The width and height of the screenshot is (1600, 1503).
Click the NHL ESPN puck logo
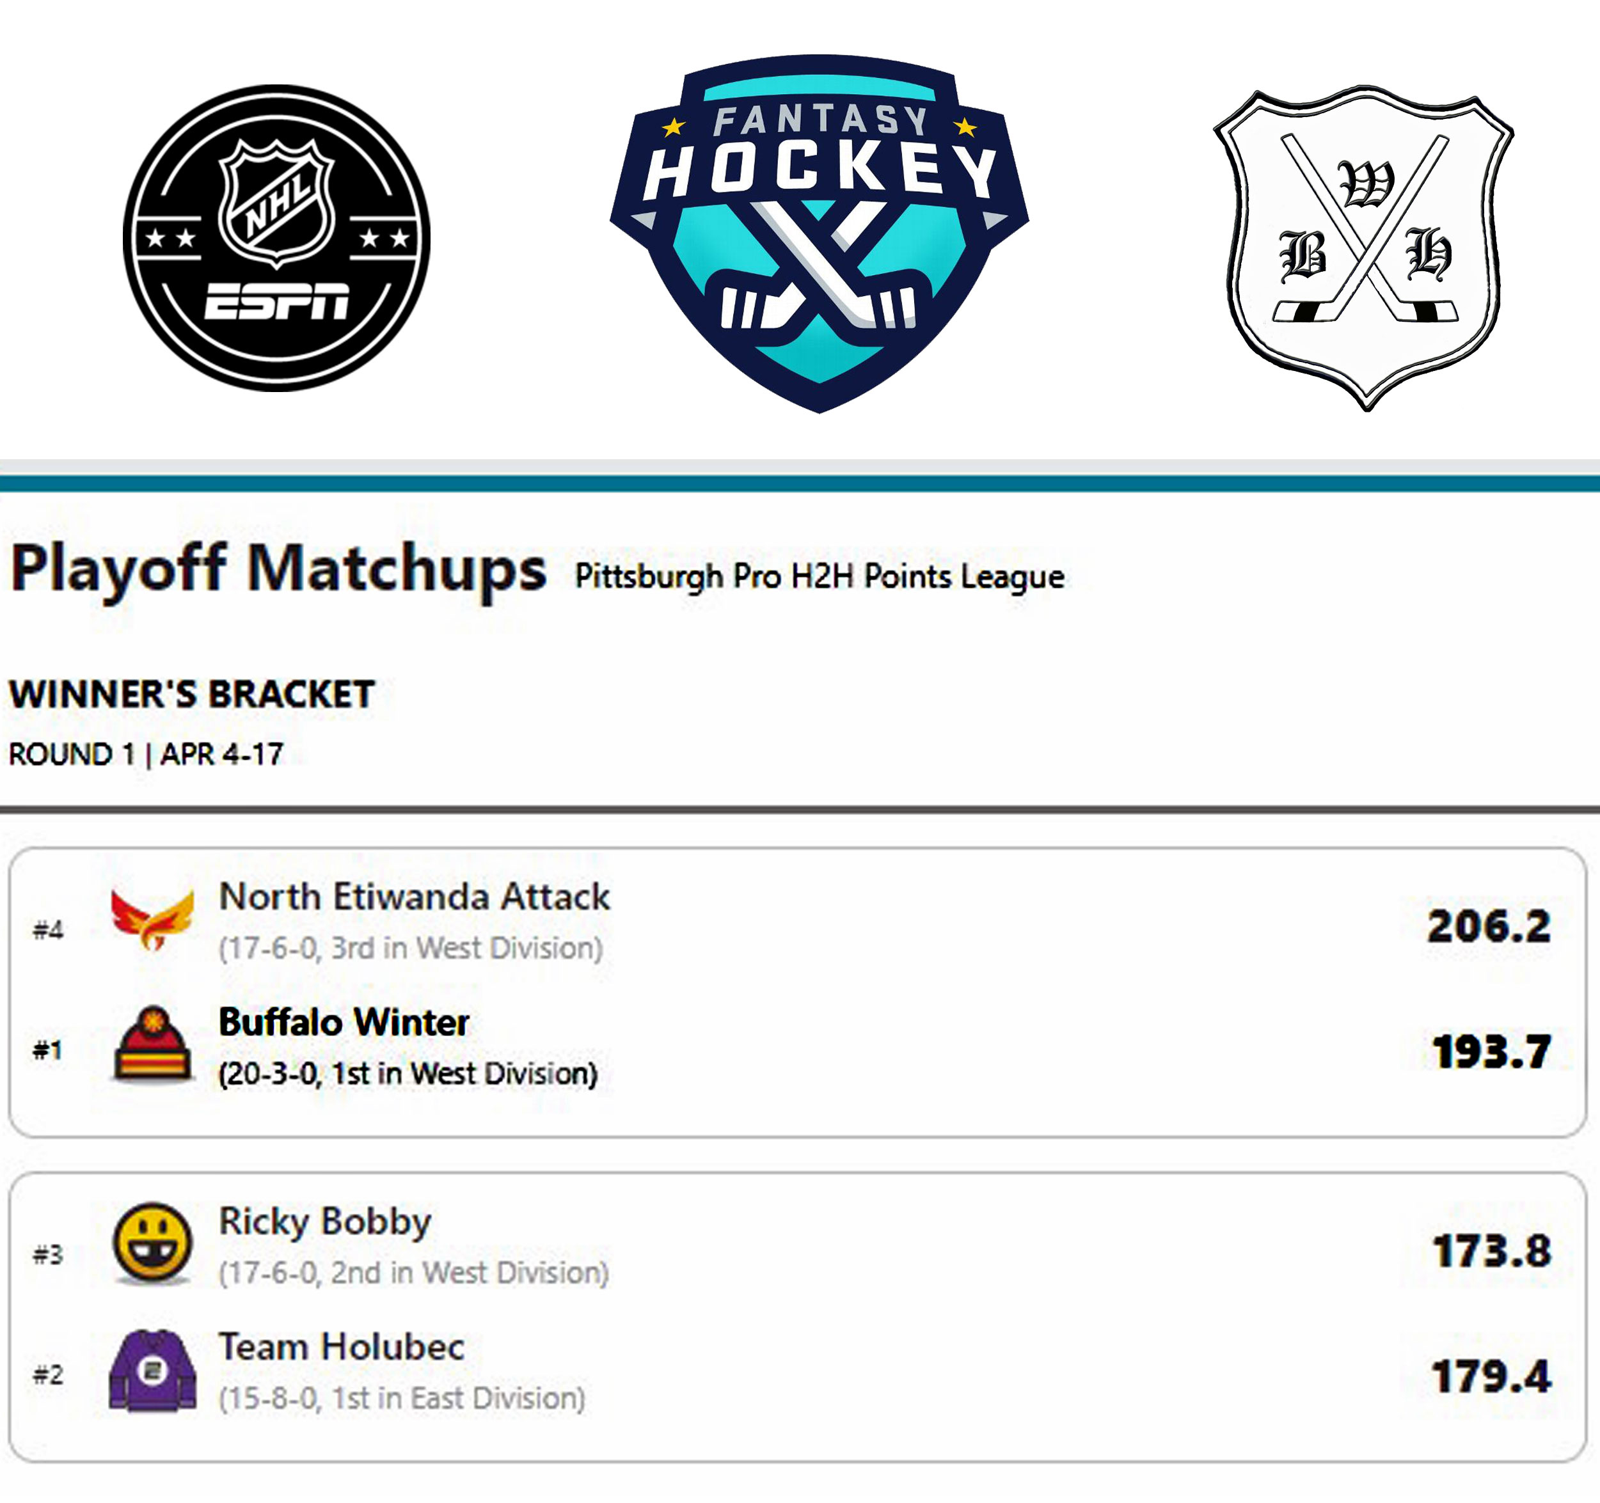point(276,238)
